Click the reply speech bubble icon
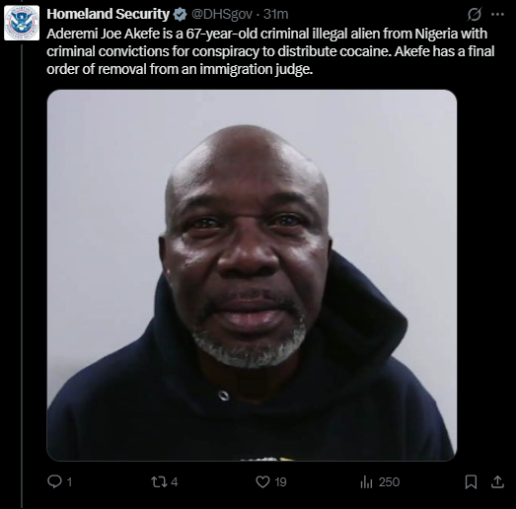 [x=54, y=481]
